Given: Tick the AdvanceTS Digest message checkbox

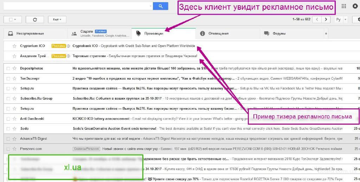Looking at the screenshot, I should coord(8,139).
